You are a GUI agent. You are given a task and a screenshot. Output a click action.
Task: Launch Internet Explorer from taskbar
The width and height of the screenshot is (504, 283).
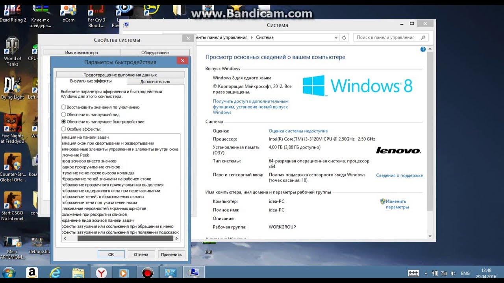[55, 273]
